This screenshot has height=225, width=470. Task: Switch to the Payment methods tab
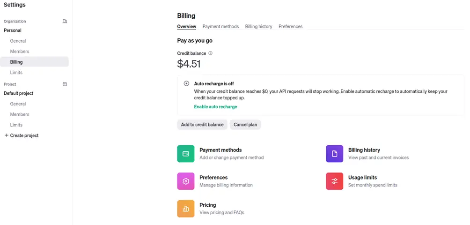pos(220,27)
